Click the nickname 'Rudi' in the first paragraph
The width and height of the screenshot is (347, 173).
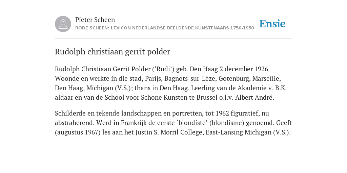click(x=163, y=69)
